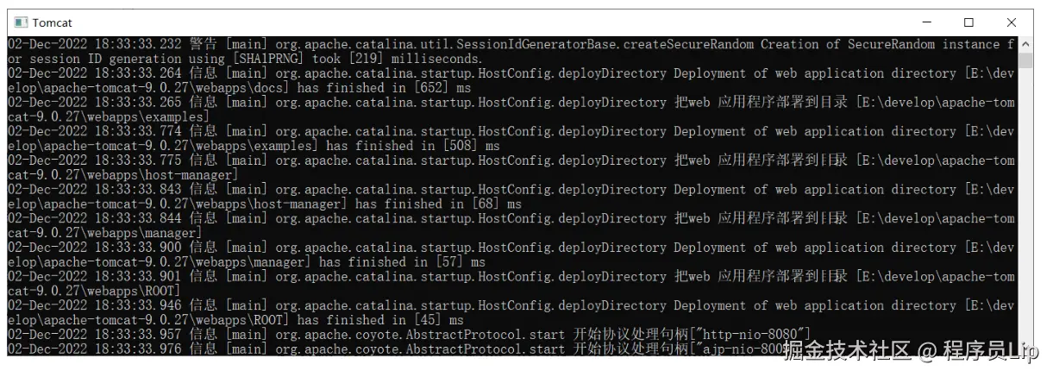Click the vertical scrollbar thumb
The width and height of the screenshot is (1053, 377).
pos(1025,60)
